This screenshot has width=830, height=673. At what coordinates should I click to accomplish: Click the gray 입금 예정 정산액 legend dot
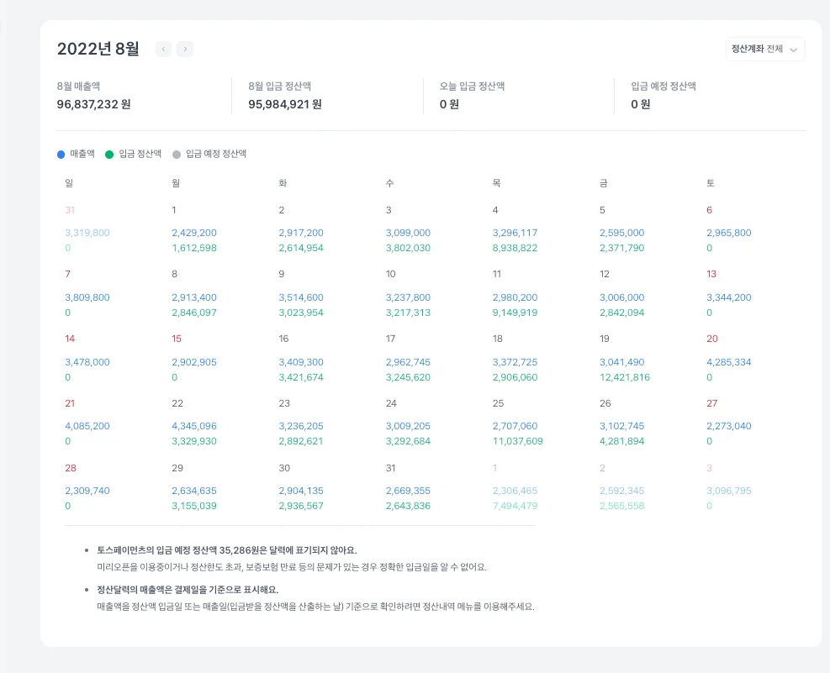point(177,155)
